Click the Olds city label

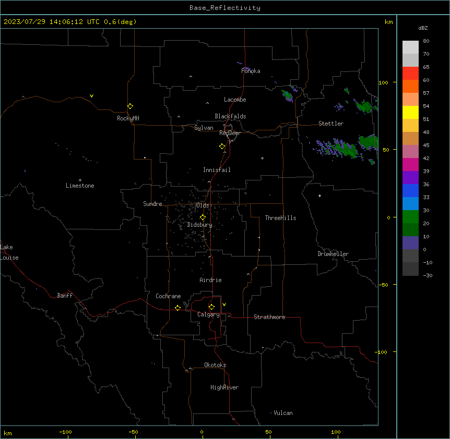[203, 205]
